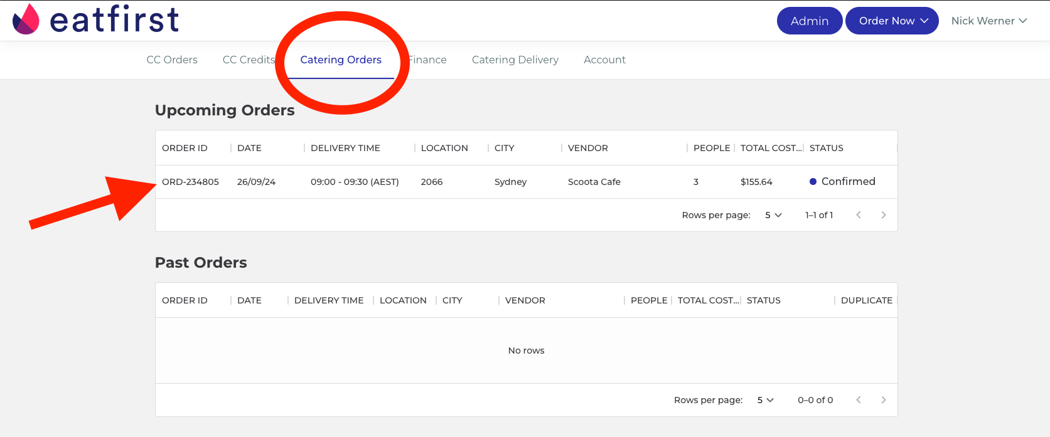Click the PEOPLE header in Upcoming Orders
This screenshot has height=437, width=1050.
[712, 148]
